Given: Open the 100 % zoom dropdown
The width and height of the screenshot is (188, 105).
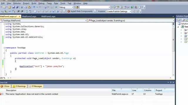Looking at the screenshot, I should click(8, 78).
